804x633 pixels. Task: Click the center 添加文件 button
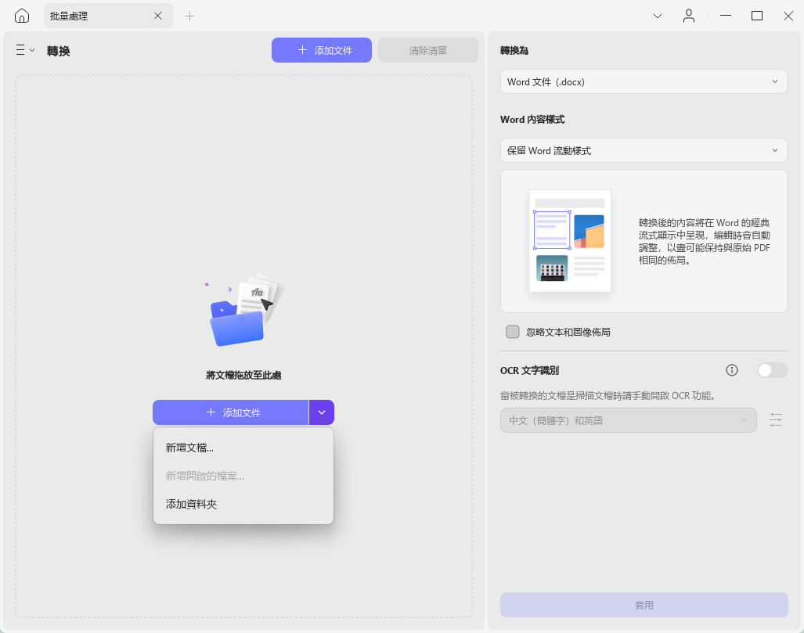click(231, 412)
